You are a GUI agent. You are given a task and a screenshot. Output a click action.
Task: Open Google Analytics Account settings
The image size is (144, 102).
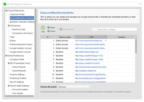click(x=20, y=48)
